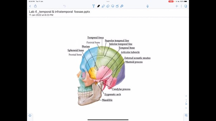Go back using the left chevron
This screenshot has width=216, height=121.
30,6
